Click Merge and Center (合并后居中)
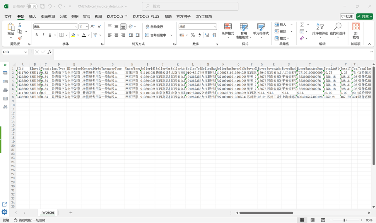This screenshot has height=223, width=376. click(x=156, y=35)
